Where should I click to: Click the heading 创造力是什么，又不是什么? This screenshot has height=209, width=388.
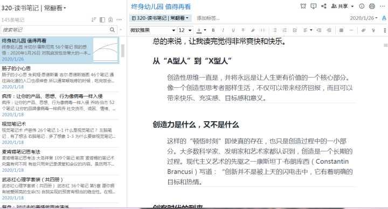pos(196,124)
